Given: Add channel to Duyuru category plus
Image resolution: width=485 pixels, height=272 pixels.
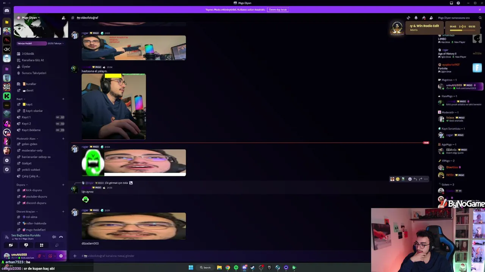Looking at the screenshot, I should pos(63,185).
